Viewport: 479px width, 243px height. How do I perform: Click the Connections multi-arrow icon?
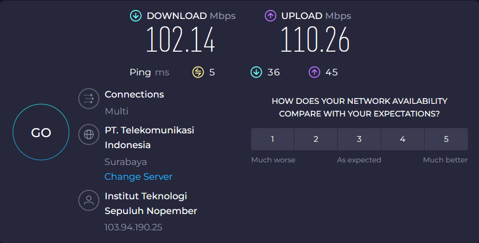tap(89, 99)
